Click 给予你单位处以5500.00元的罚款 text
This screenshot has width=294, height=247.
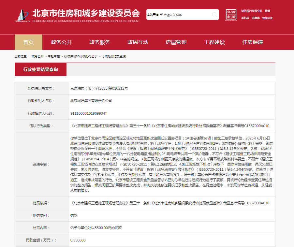coord(96,228)
